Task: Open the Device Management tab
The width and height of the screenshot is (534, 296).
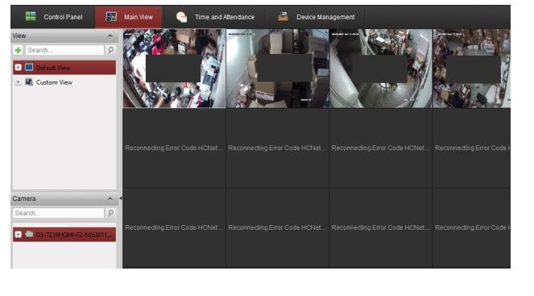Action: tap(316, 17)
